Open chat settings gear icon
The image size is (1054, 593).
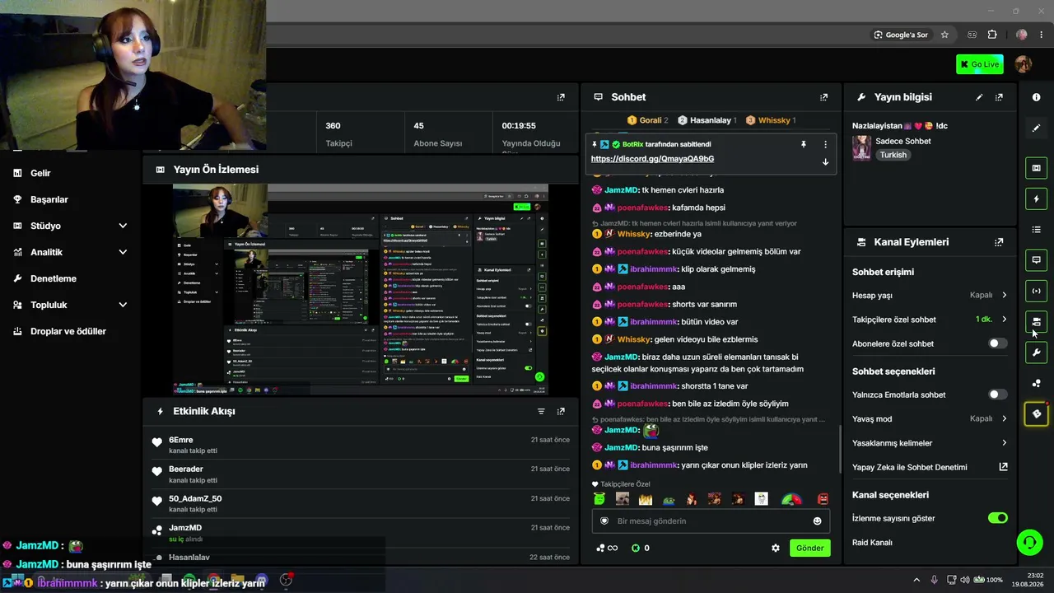pyautogui.click(x=775, y=548)
